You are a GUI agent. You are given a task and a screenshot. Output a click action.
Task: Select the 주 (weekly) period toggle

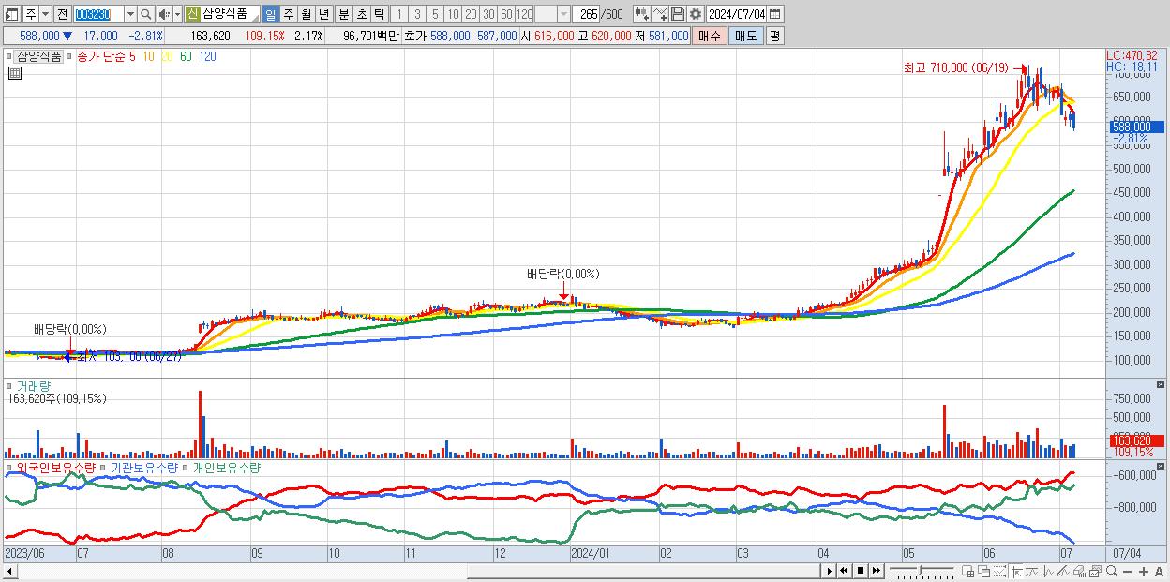pyautogui.click(x=288, y=14)
